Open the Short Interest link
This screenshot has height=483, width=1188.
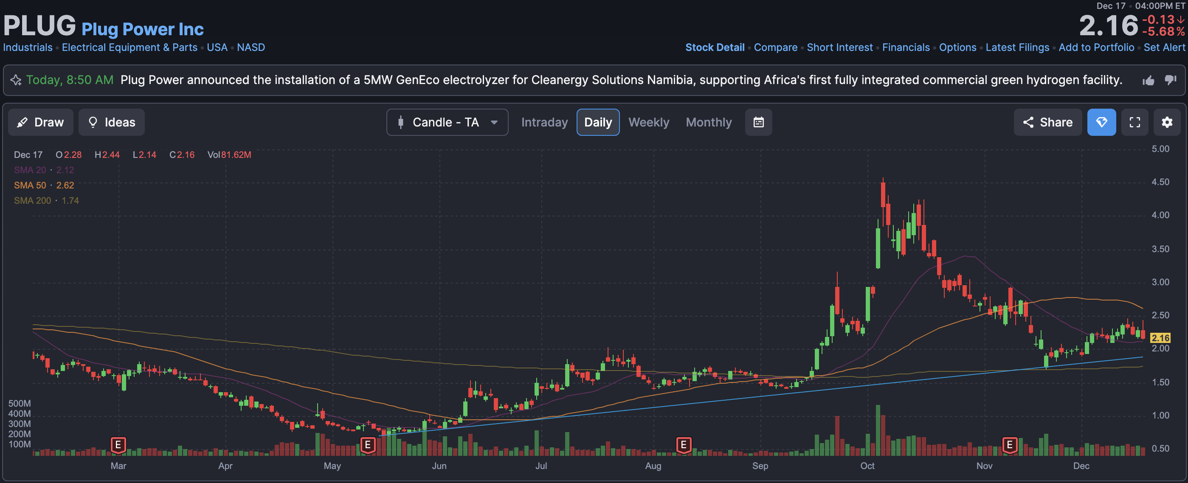839,48
